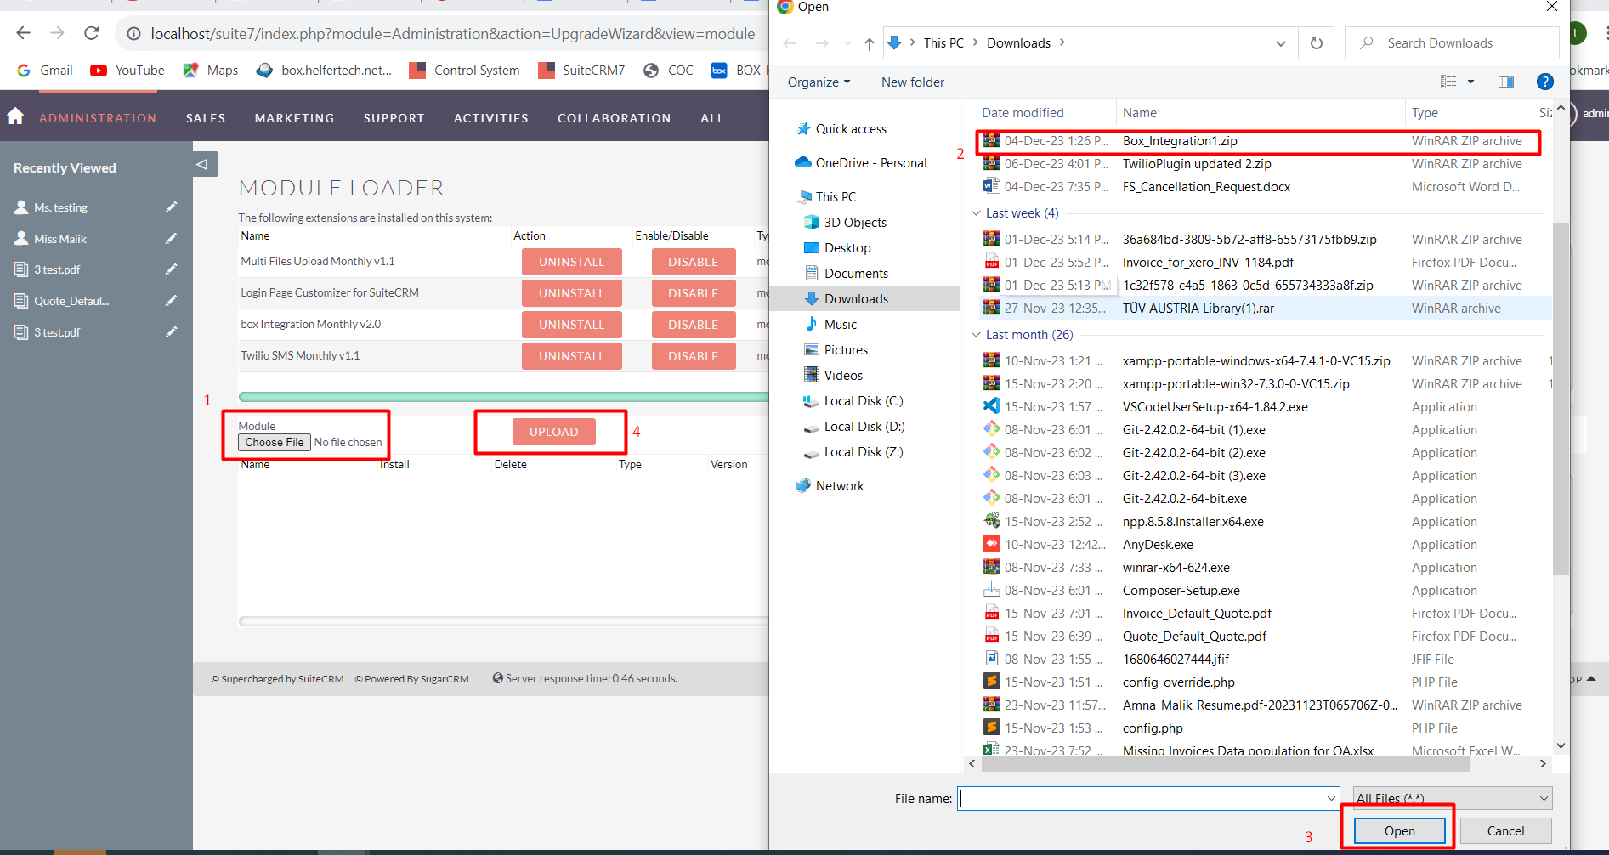Open the file dialog help
This screenshot has height=855, width=1609.
click(x=1545, y=82)
